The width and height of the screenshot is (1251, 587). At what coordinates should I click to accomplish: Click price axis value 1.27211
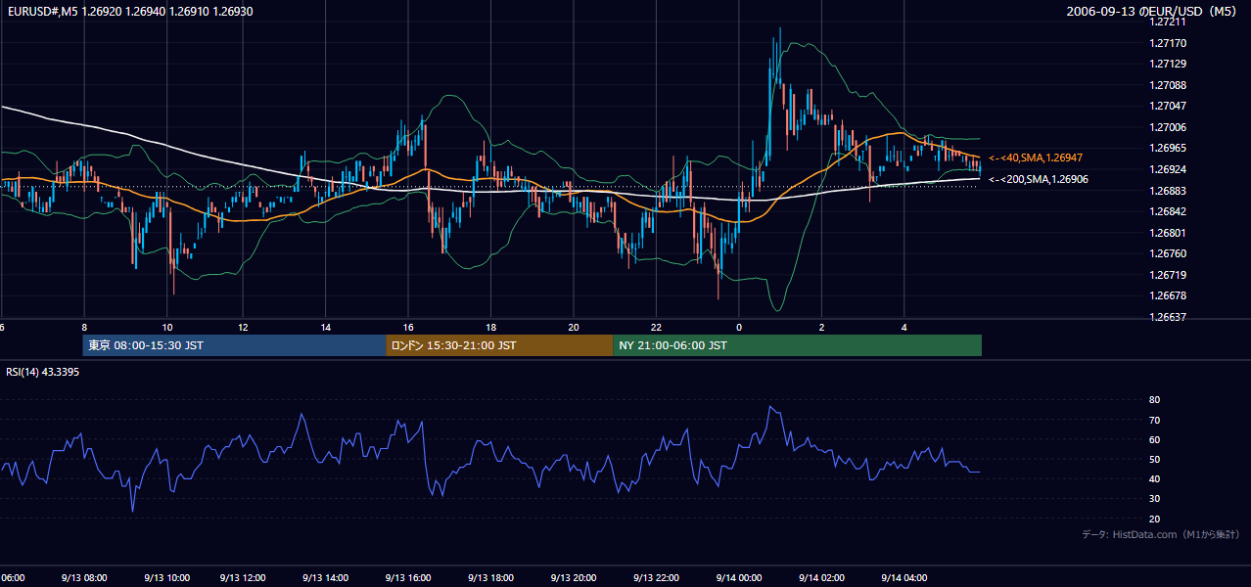[x=1169, y=23]
